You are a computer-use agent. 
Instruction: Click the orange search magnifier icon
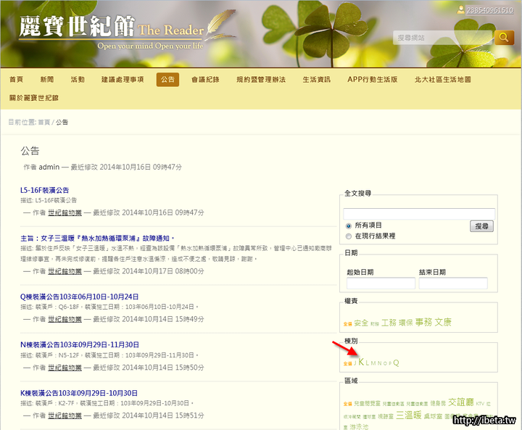coord(504,37)
